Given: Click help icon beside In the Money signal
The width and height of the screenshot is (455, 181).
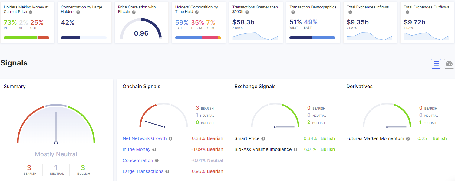Looking at the screenshot, I should tap(154, 150).
